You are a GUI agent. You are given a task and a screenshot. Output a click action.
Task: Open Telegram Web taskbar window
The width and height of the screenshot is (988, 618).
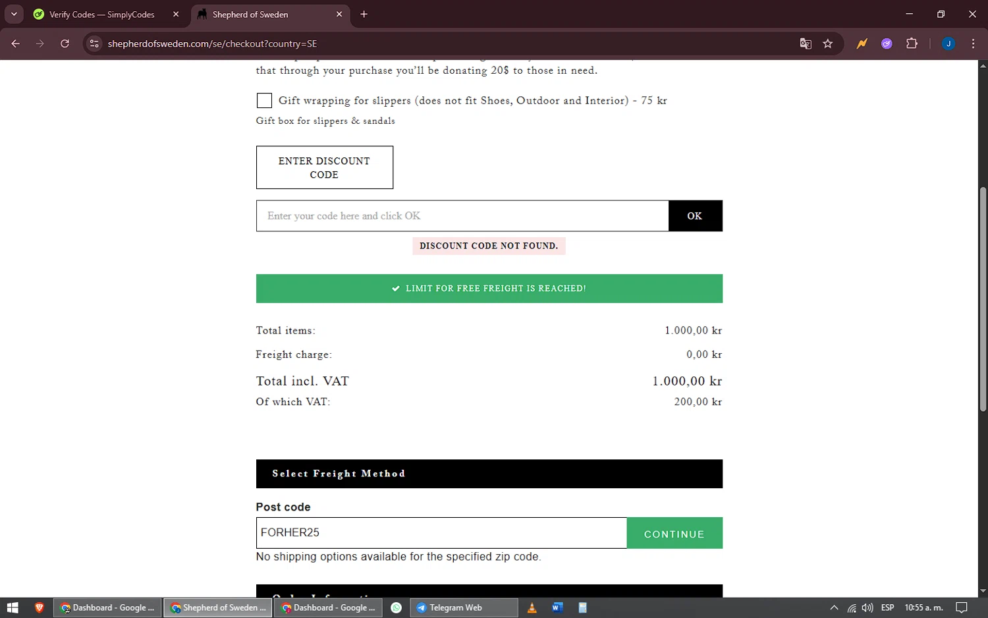tap(464, 607)
